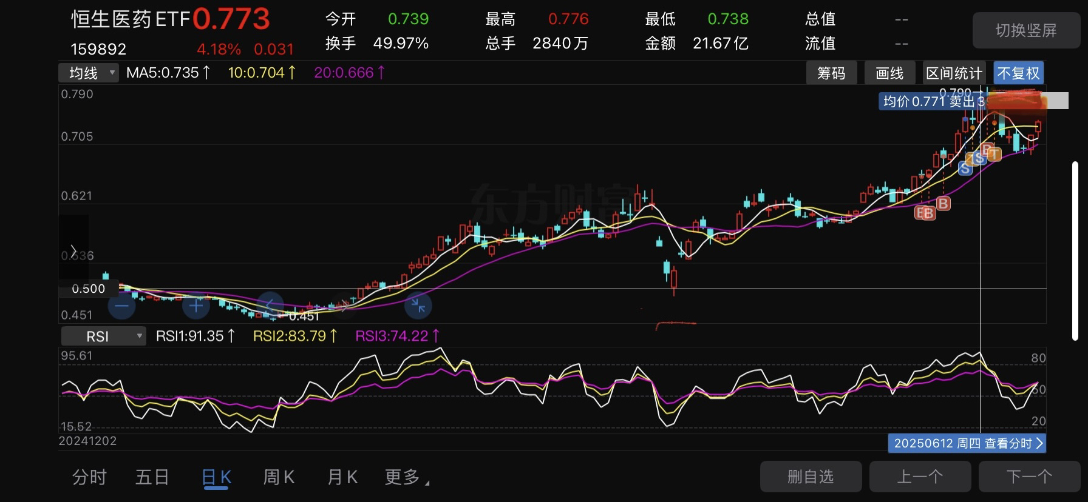Viewport: 1088px width, 502px height.
Task: Tap the shrink chart inward-arrows icon
Action: pyautogui.click(x=418, y=306)
